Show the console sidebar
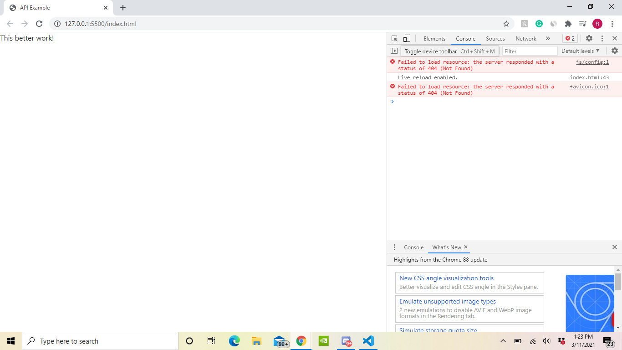The image size is (622, 350). pos(394,51)
